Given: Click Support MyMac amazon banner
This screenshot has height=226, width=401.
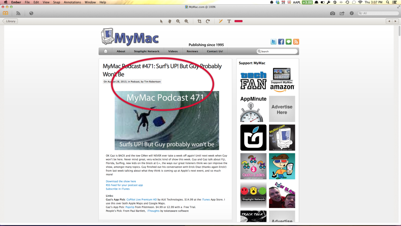Looking at the screenshot, I should (x=282, y=80).
